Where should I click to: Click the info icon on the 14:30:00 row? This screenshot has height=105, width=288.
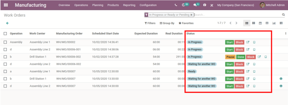click(x=281, y=86)
